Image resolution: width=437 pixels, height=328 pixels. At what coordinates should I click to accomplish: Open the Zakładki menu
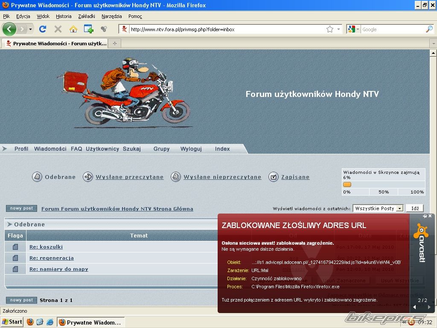pos(86,16)
